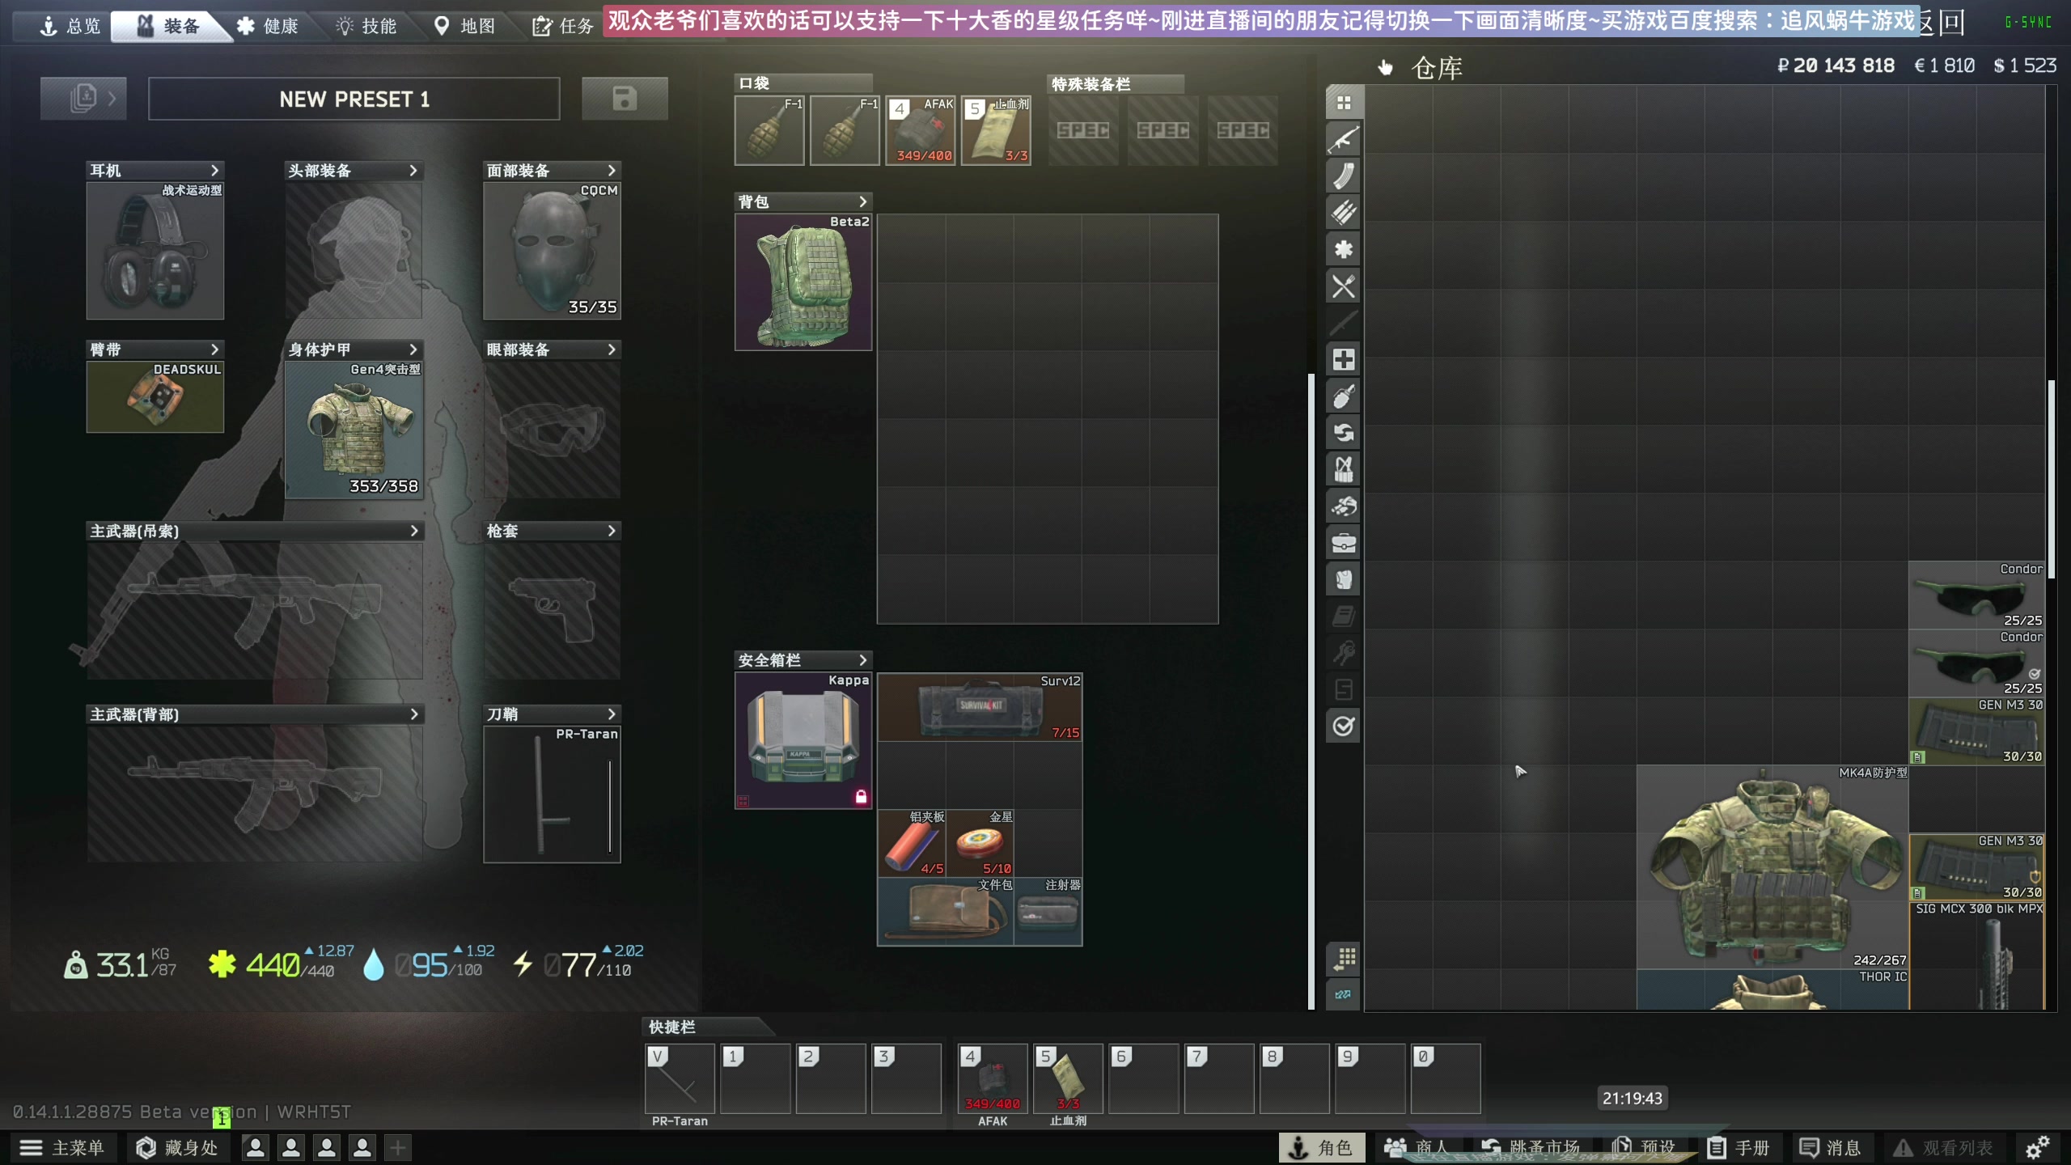Select Surv12 surgical kit in container
The image size is (2071, 1165).
pos(980,707)
